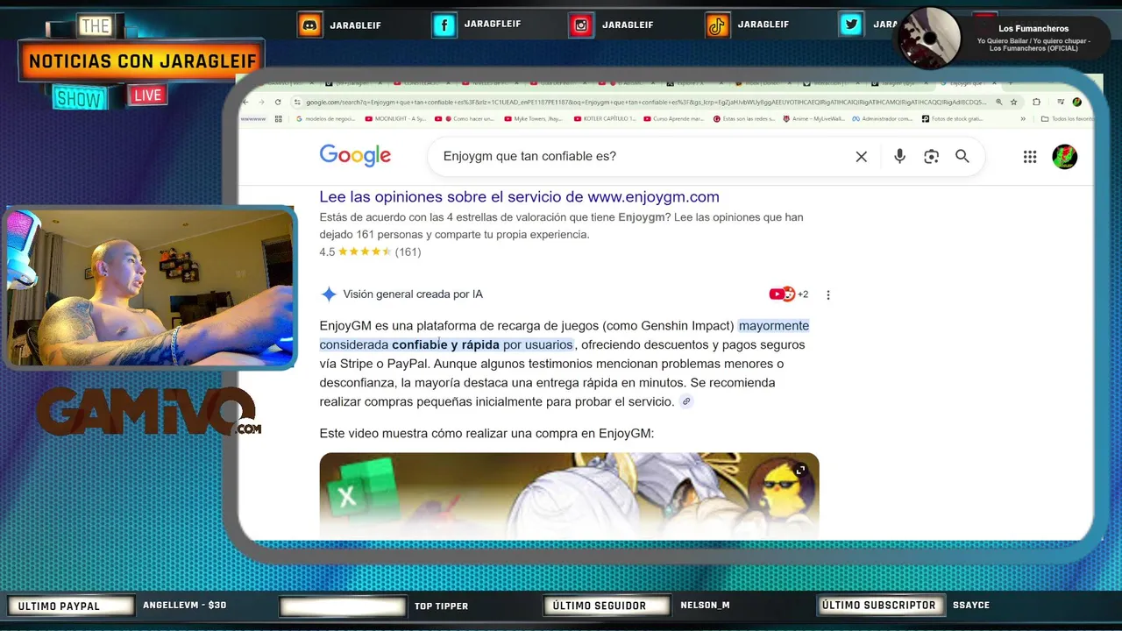1122x631 pixels.
Task: Click the Facebook icon for JARAGFLEIF
Action: tap(444, 25)
